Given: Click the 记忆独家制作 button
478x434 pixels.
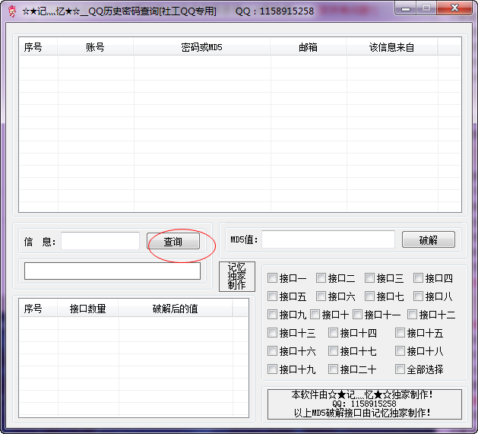Looking at the screenshot, I should tap(237, 277).
